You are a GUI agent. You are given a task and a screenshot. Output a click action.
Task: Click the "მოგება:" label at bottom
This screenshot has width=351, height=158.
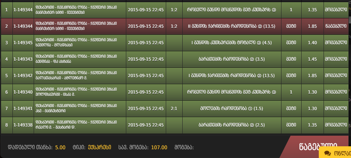point(184,147)
